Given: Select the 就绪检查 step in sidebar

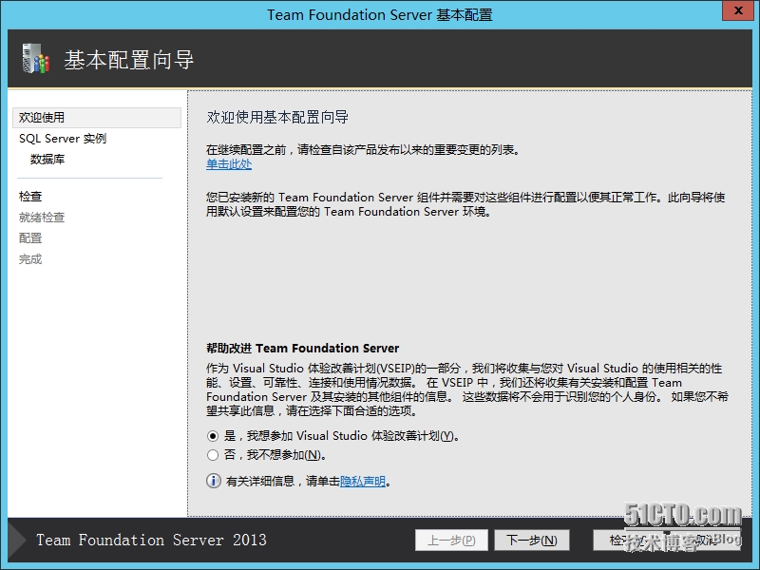Looking at the screenshot, I should [42, 218].
